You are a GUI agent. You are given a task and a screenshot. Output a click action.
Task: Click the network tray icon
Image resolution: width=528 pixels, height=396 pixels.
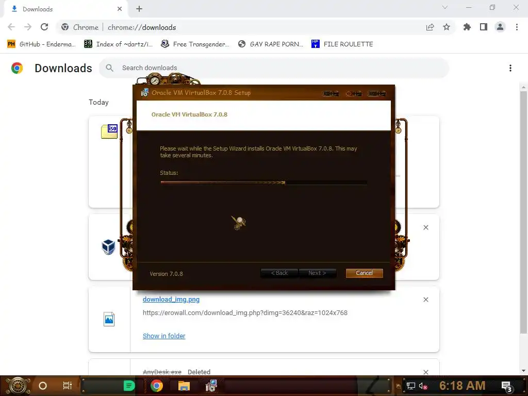(x=410, y=386)
